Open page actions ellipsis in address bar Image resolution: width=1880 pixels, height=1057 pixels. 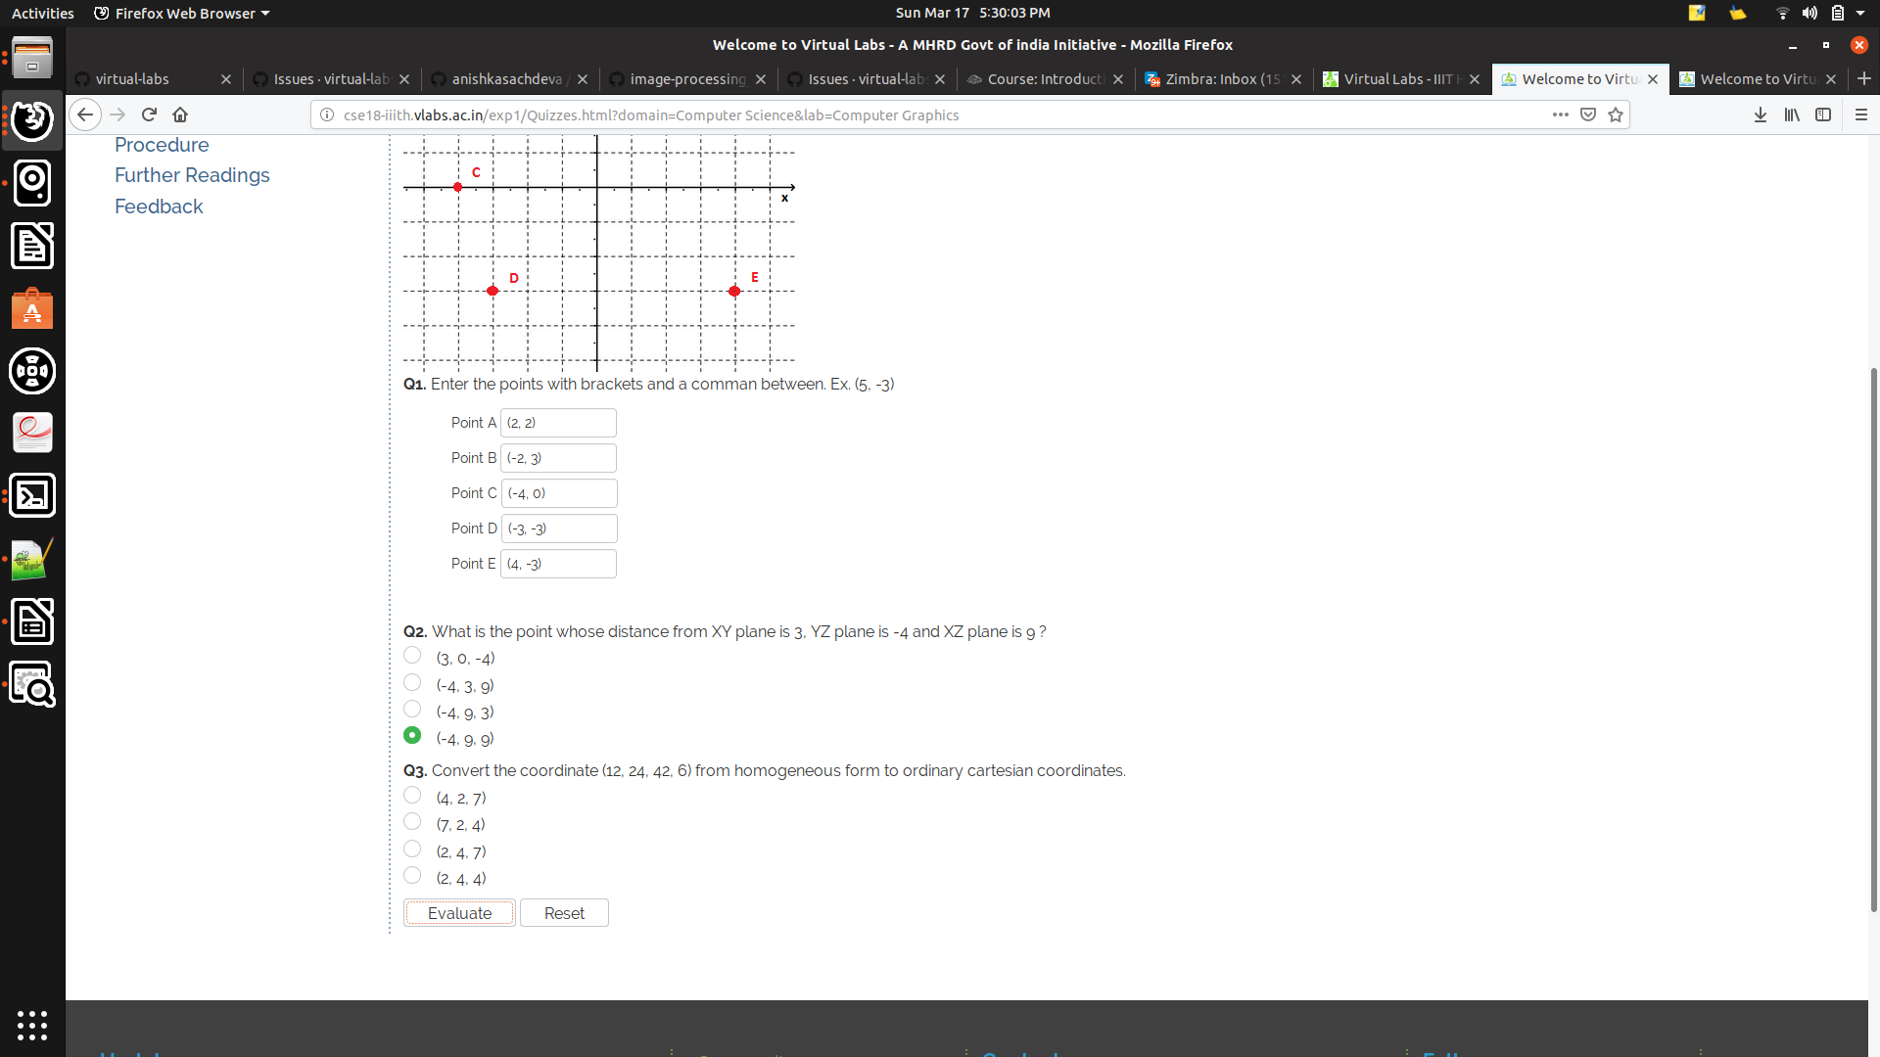(1560, 115)
